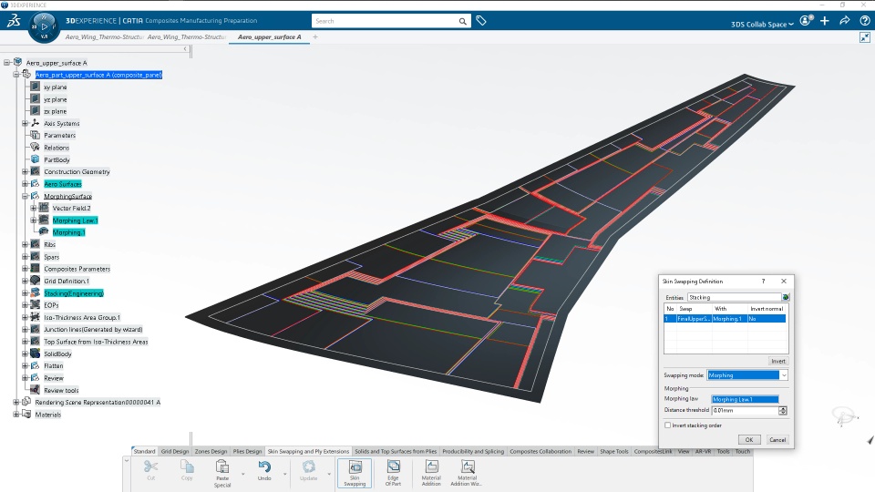Click the dialog help question mark
Screen dimensions: 875x492
click(x=764, y=282)
